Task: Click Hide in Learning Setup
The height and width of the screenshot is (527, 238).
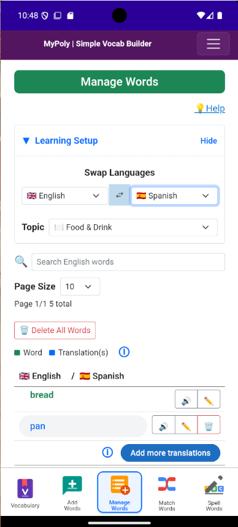Action: [x=209, y=141]
